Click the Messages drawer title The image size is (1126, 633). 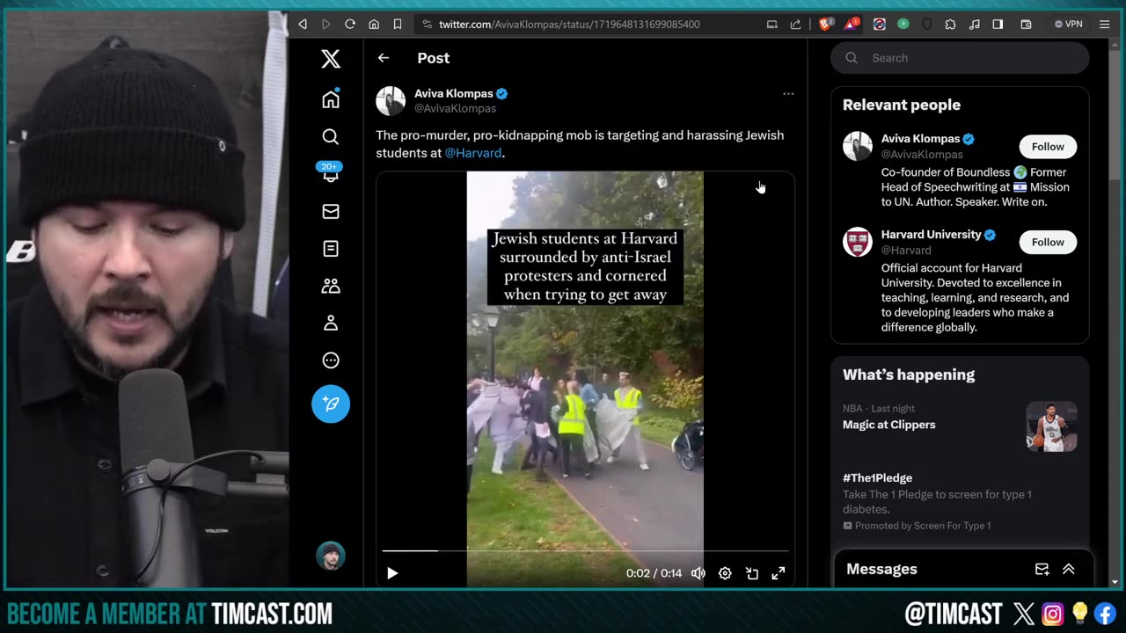pyautogui.click(x=881, y=570)
